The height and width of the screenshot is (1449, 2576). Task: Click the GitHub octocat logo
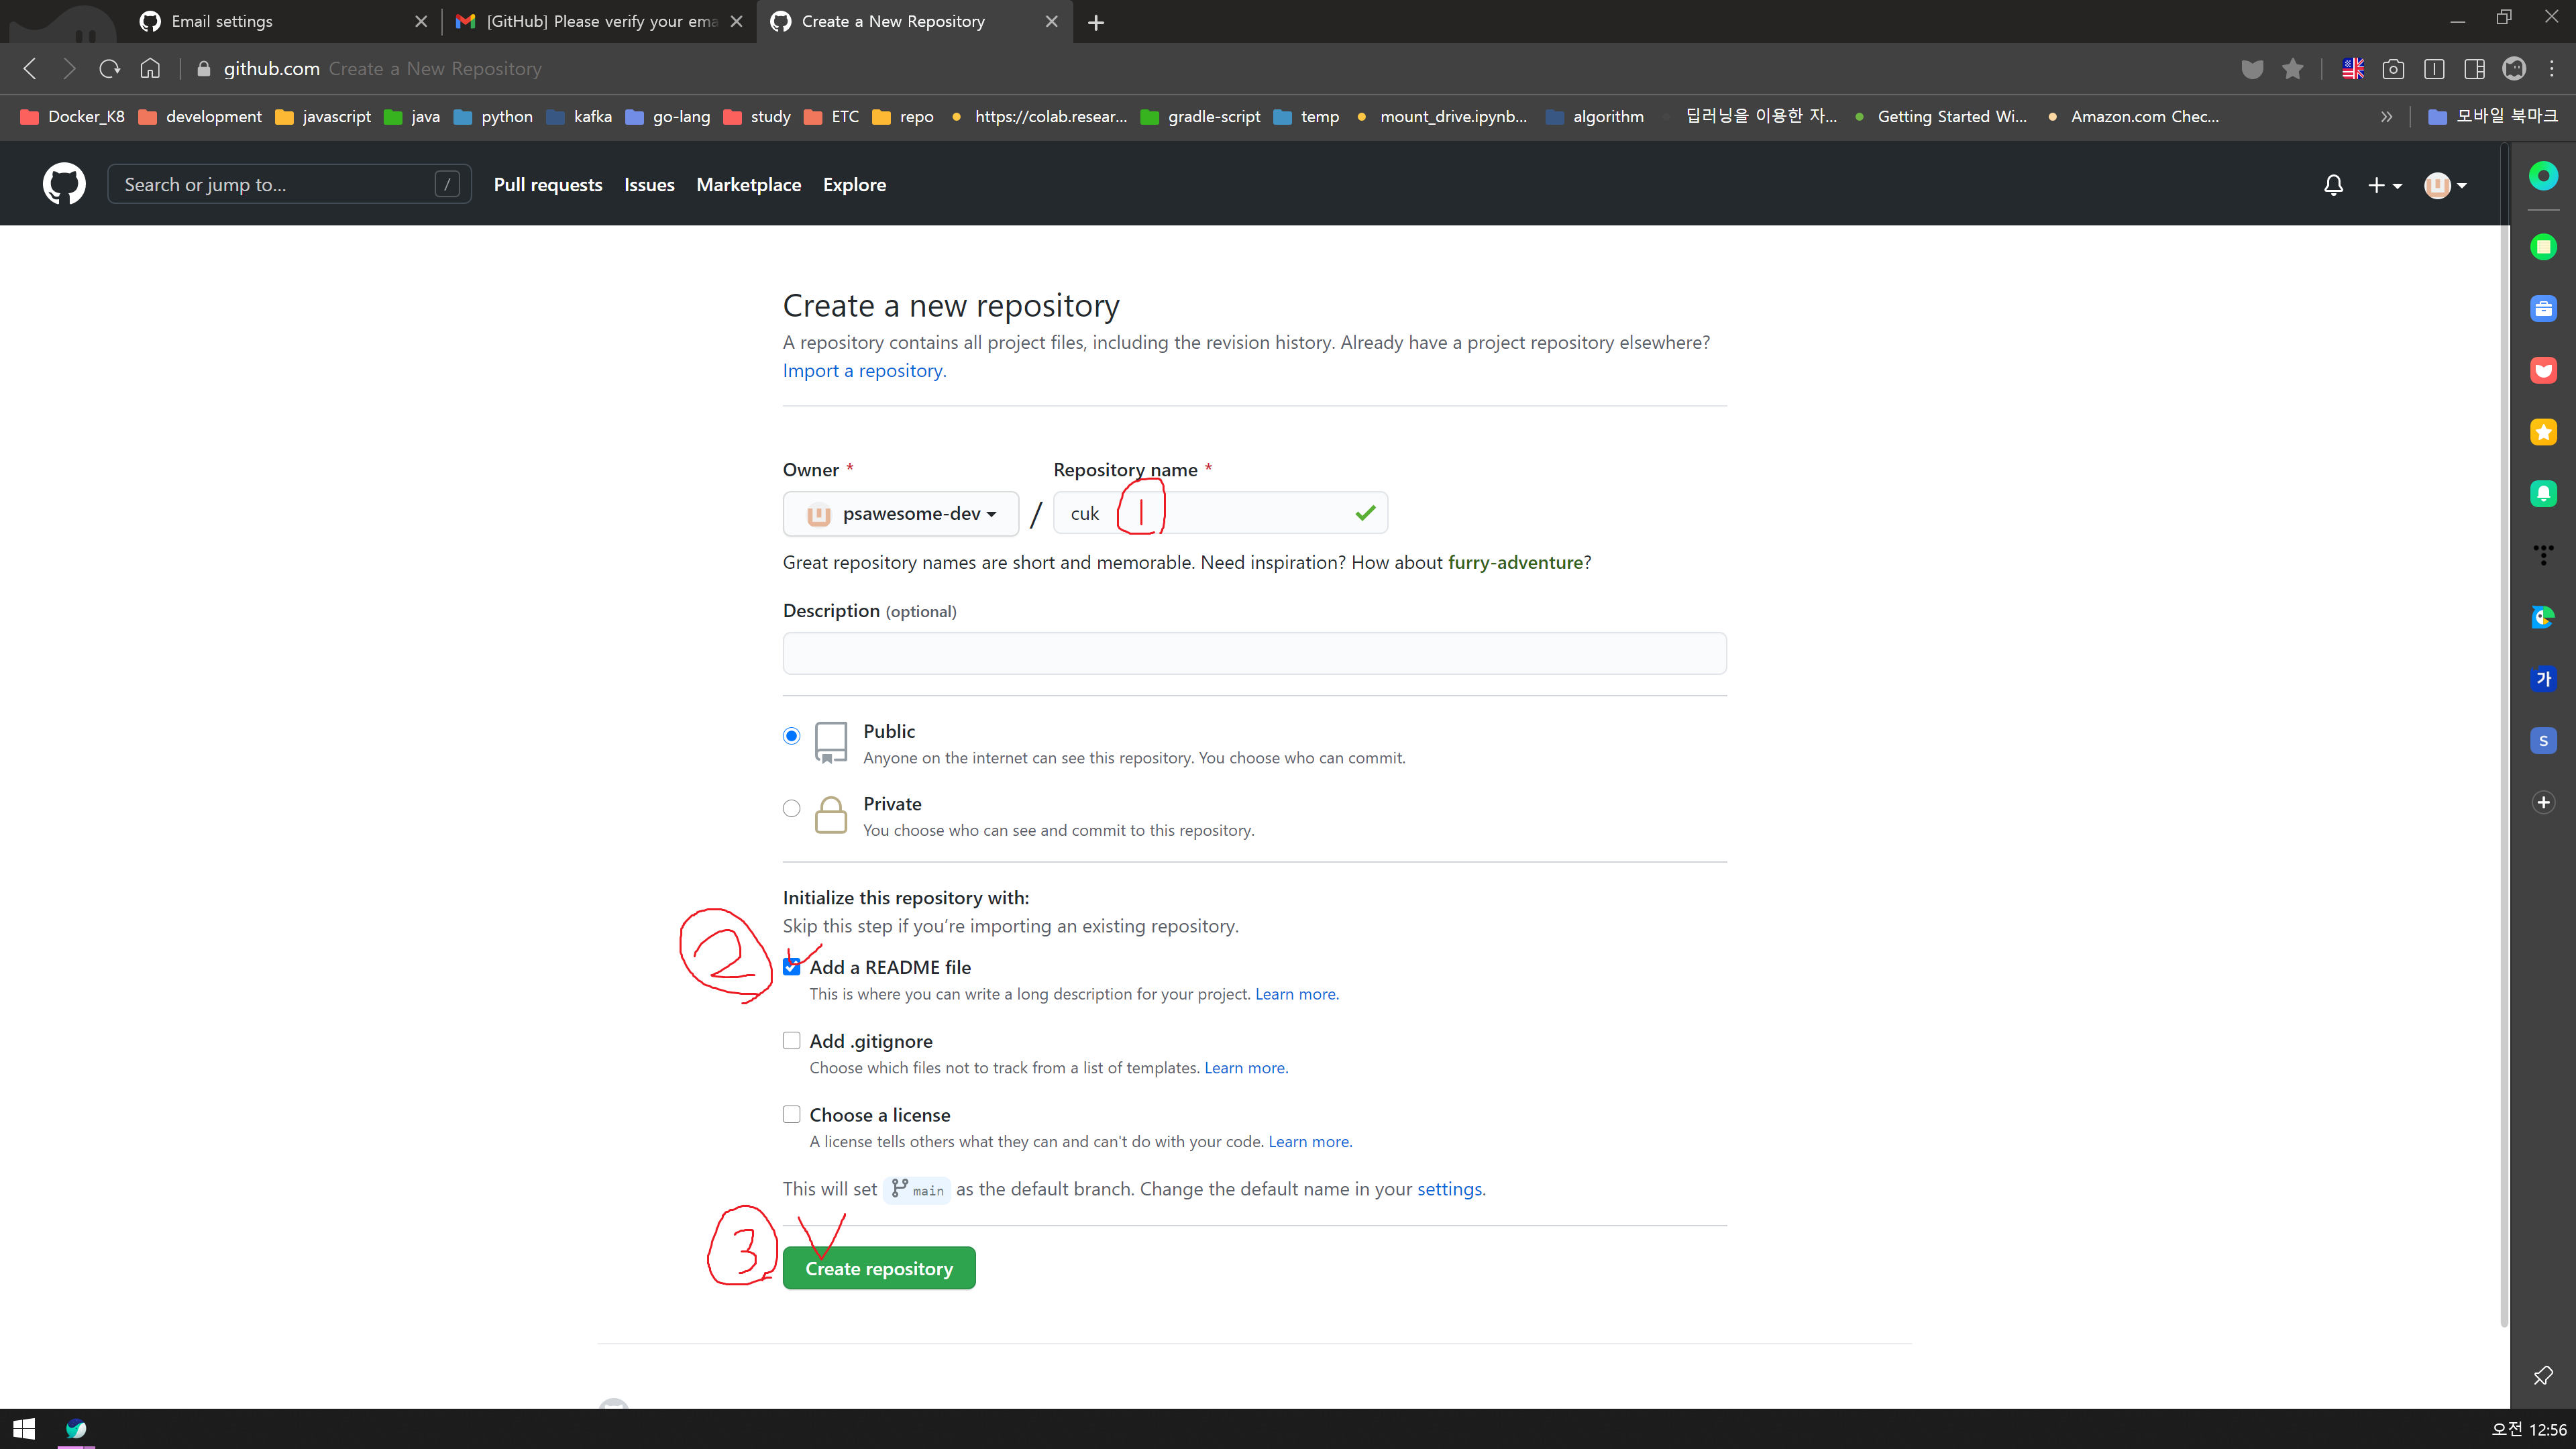pyautogui.click(x=64, y=184)
